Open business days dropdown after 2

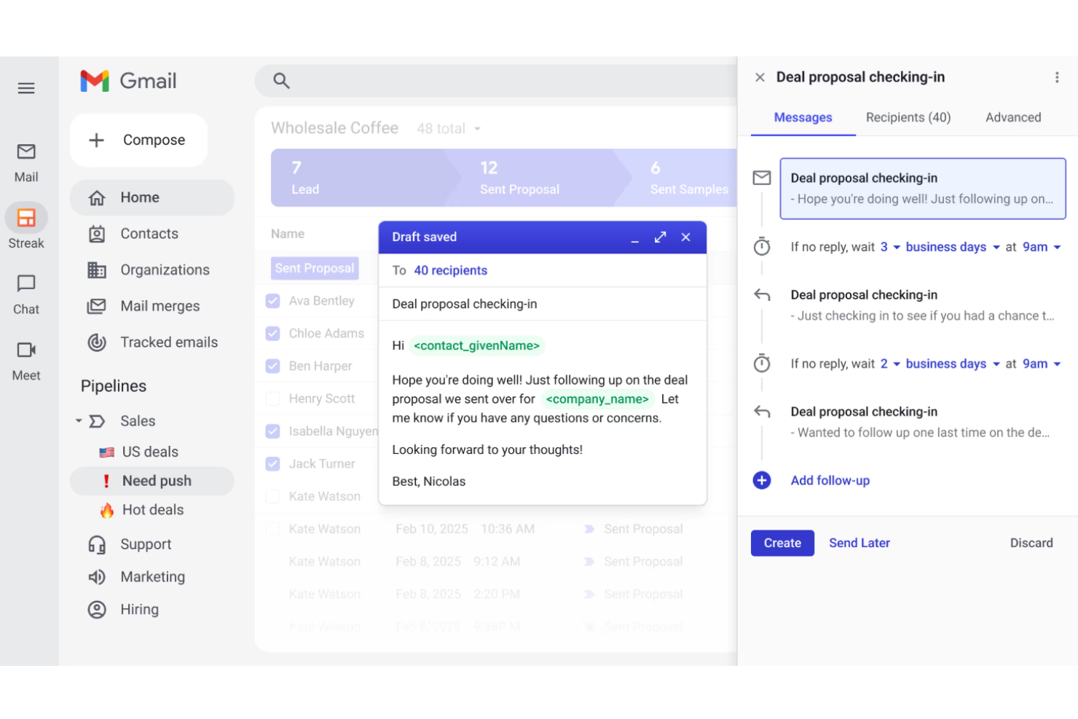point(953,364)
